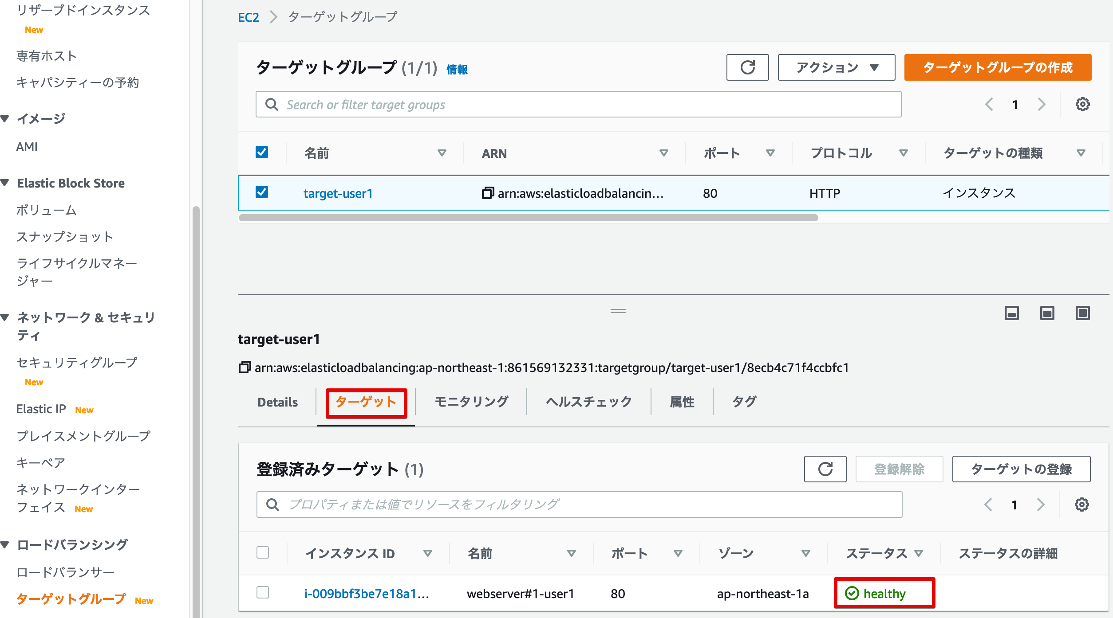Open the ヘルスチェック tab
1113x618 pixels.
coord(589,402)
